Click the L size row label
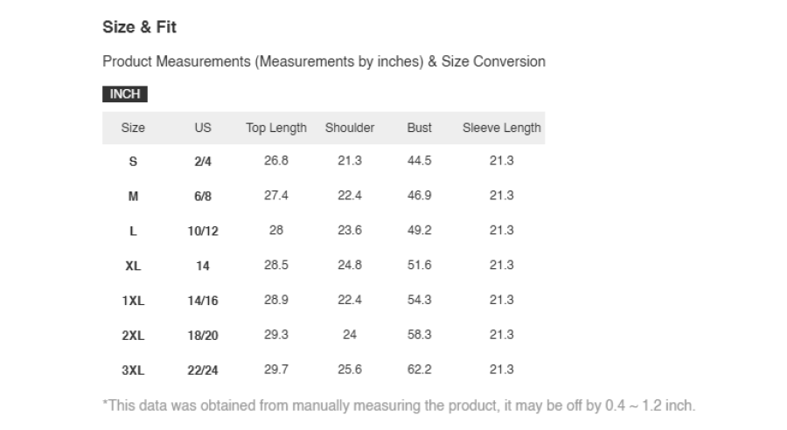 pos(133,231)
